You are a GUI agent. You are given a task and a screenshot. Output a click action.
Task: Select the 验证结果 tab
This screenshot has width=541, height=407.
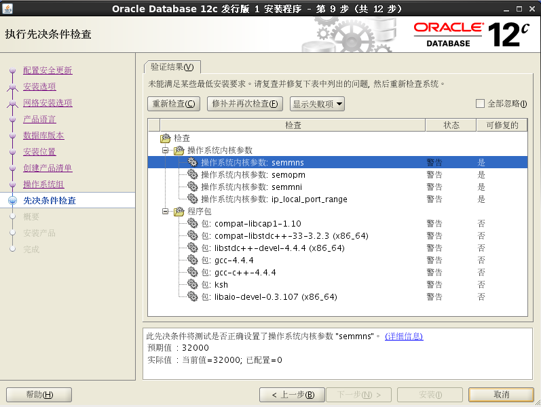[172, 67]
